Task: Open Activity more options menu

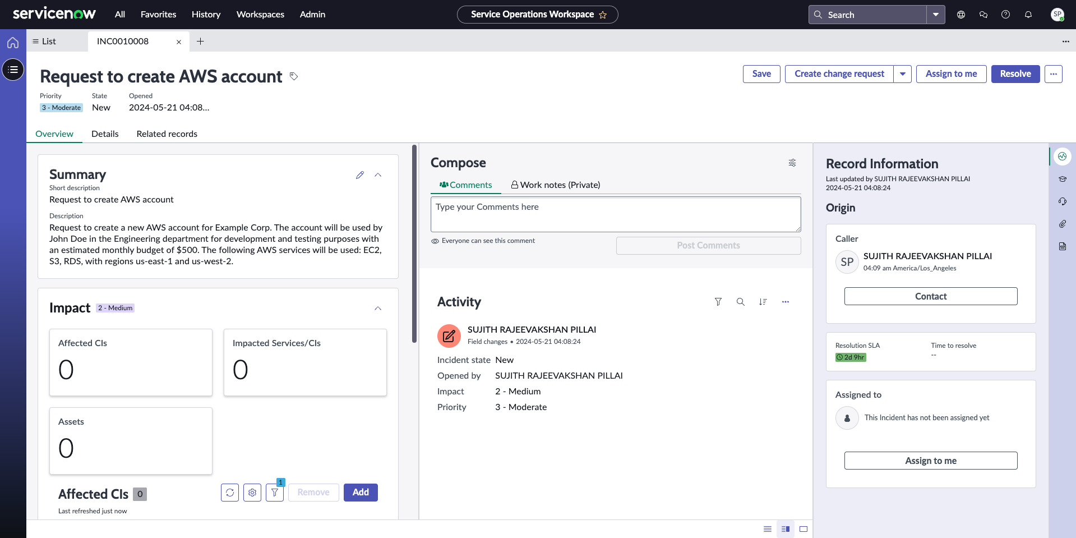Action: pyautogui.click(x=786, y=302)
